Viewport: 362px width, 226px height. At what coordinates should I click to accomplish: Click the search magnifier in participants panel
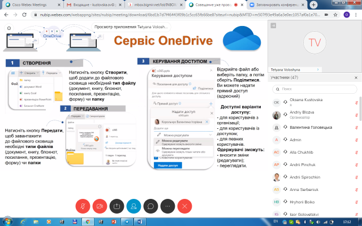[278, 89]
